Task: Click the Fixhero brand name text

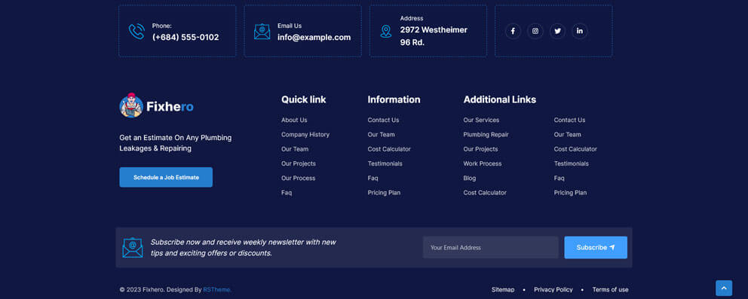Action: coord(170,107)
